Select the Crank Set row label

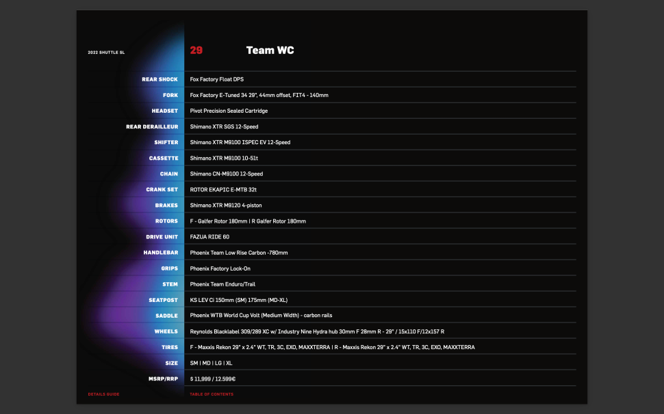(162, 189)
